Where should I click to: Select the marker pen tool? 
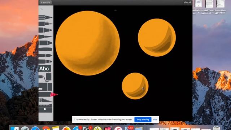point(45,30)
